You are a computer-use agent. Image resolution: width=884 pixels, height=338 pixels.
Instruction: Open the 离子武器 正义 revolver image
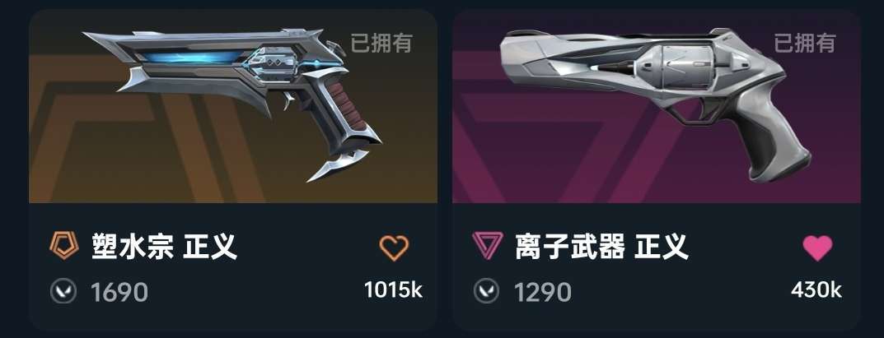tap(656, 104)
